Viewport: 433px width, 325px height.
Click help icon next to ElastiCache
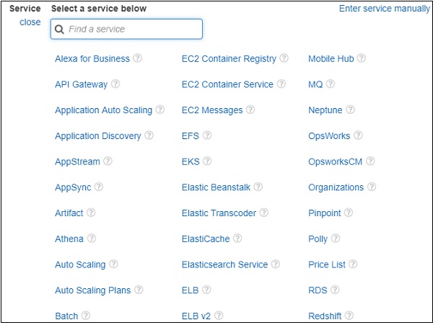[237, 239]
